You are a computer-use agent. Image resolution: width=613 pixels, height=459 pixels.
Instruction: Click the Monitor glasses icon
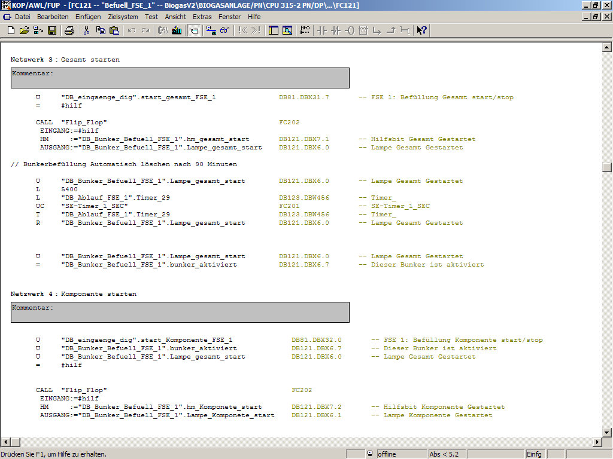pos(225,30)
